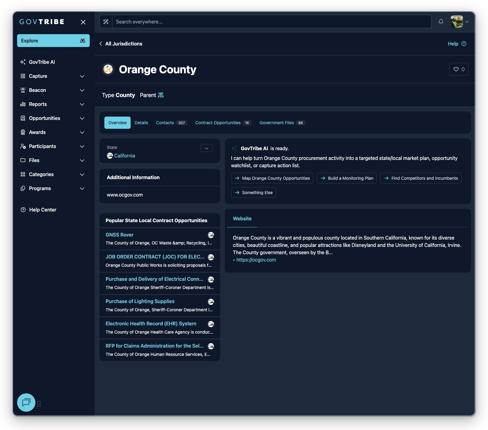Screen dimensions: 488x430
Task: Click the Something Else button
Action: click(x=254, y=193)
